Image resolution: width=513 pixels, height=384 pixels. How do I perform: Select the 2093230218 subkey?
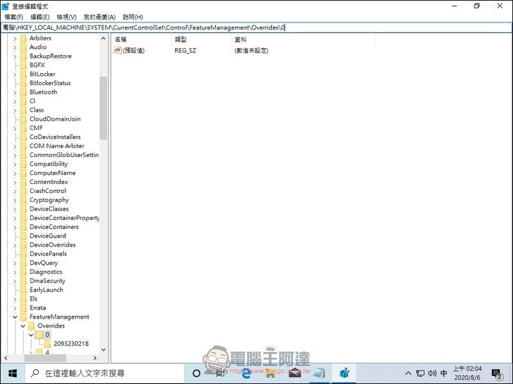[71, 344]
